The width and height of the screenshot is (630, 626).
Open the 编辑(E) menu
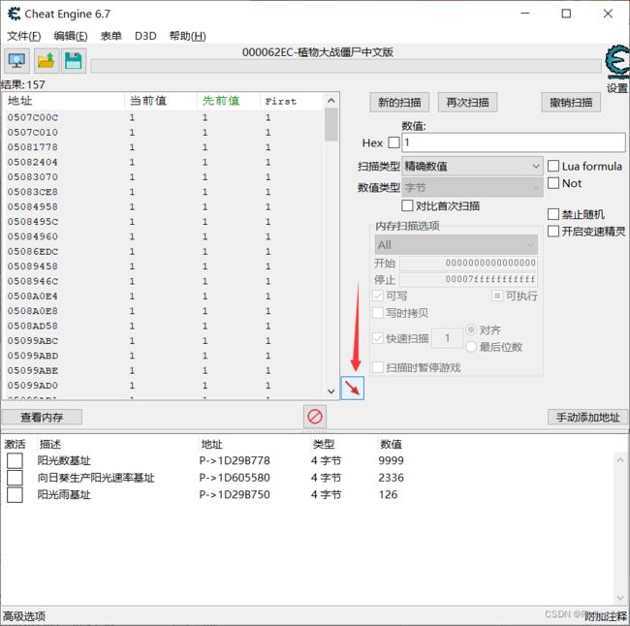pyautogui.click(x=71, y=36)
